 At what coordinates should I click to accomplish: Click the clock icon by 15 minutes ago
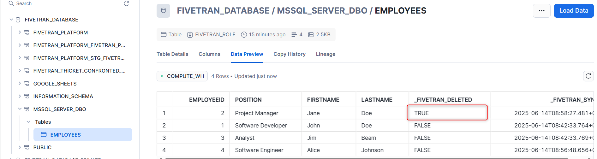(244, 35)
